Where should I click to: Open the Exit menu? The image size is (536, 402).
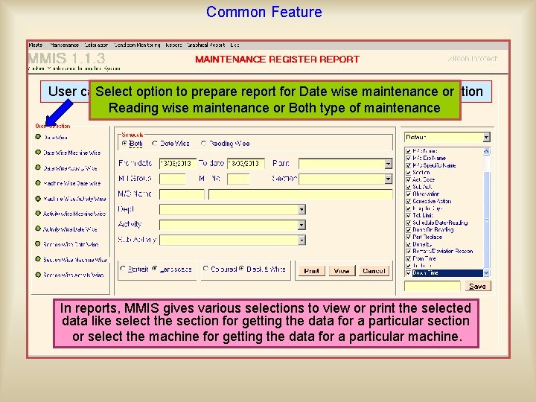(234, 45)
